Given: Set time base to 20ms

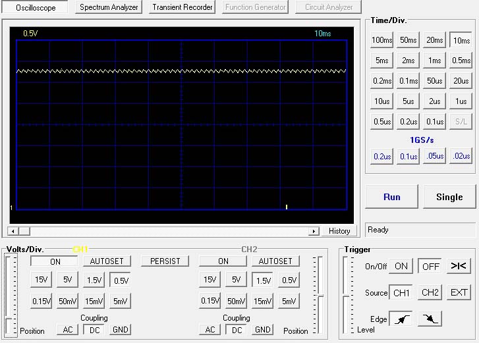Looking at the screenshot, I should click(x=434, y=40).
